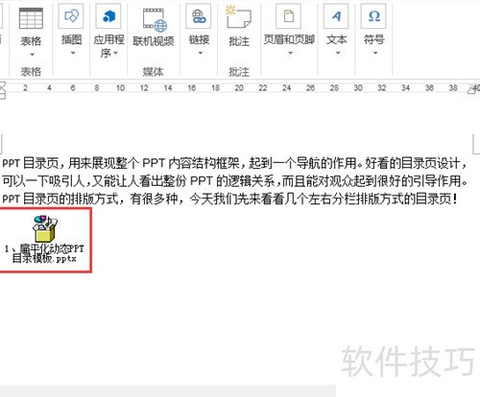The image size is (480, 397).
Task: Click the 批注 button label
Action: [239, 41]
